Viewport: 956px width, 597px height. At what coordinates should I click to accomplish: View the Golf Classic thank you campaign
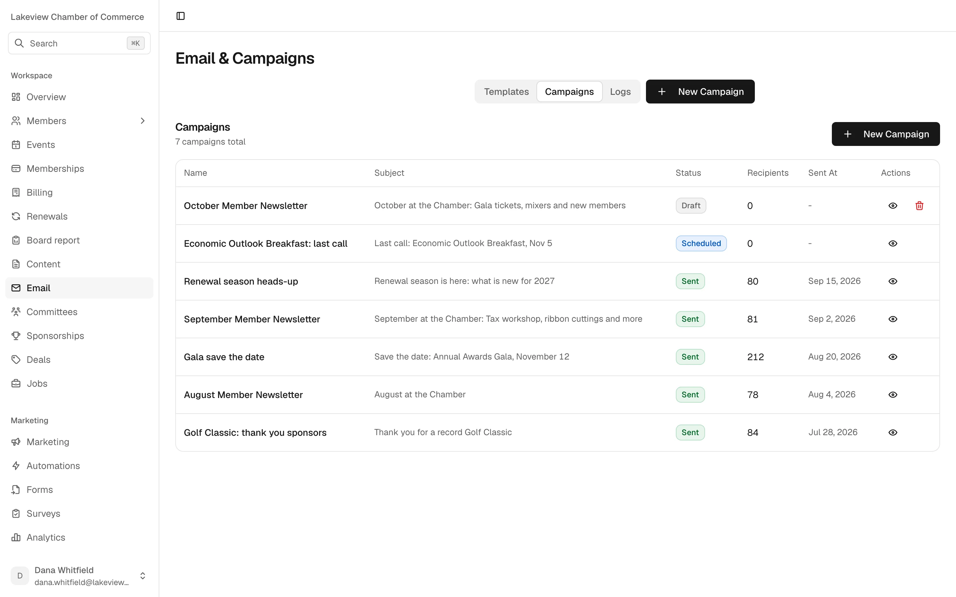click(893, 433)
